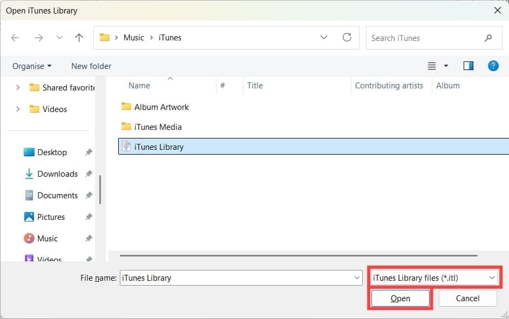The height and width of the screenshot is (319, 509).
Task: Open Desktop quick access item
Action: pos(45,152)
